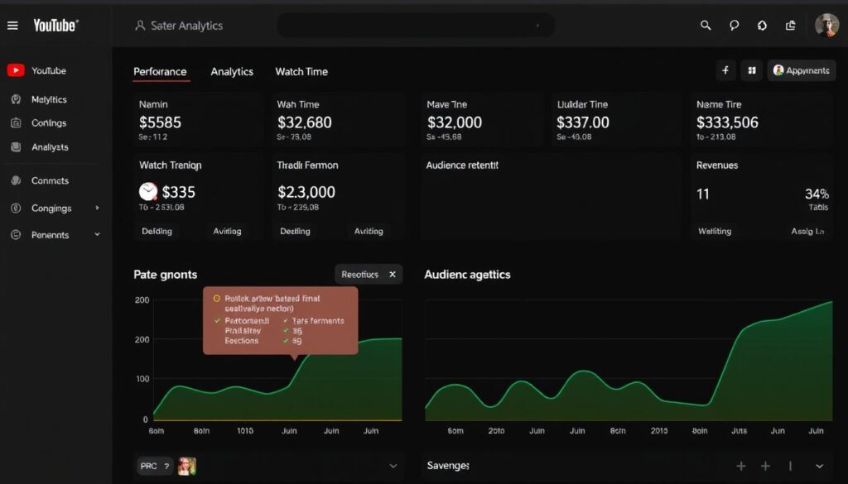Click the search magnifier icon in header
The width and height of the screenshot is (848, 484).
pos(706,26)
